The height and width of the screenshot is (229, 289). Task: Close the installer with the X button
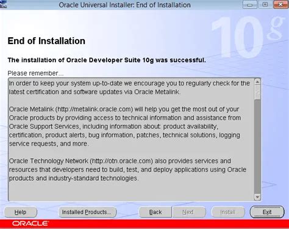coord(280,4)
